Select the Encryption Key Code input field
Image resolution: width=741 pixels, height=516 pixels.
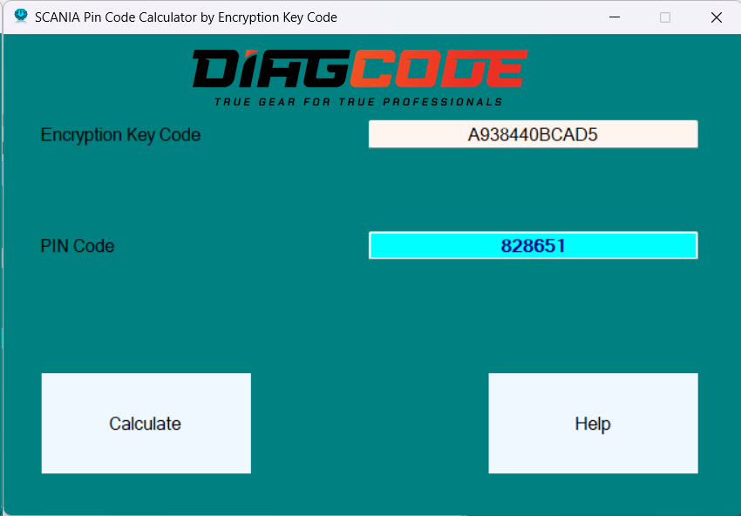[x=533, y=133]
